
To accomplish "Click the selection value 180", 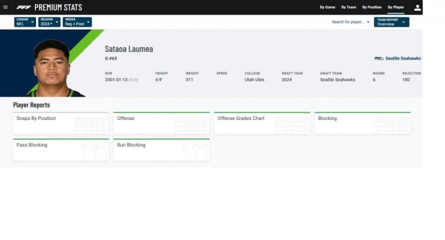I will pos(406,80).
